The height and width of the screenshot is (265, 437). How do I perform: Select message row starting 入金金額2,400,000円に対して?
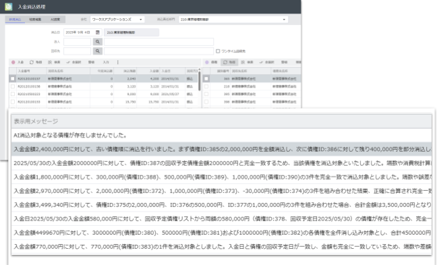click(222, 150)
